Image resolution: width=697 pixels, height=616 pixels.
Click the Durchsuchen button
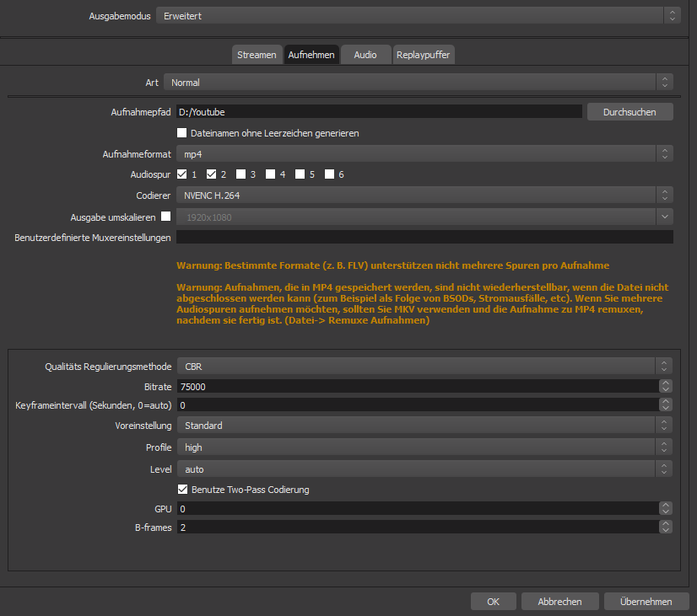point(629,112)
